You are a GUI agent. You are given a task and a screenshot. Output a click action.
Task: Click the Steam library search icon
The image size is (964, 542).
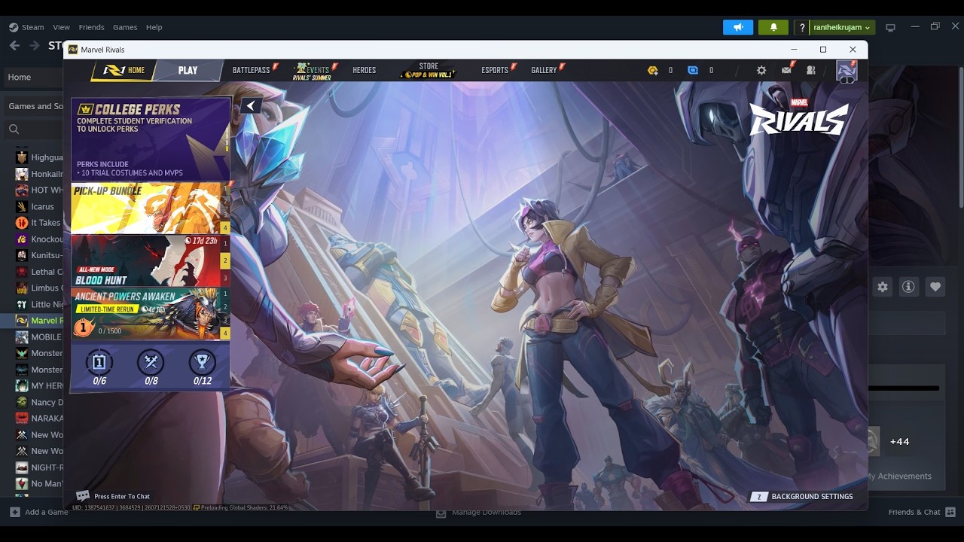click(x=14, y=129)
